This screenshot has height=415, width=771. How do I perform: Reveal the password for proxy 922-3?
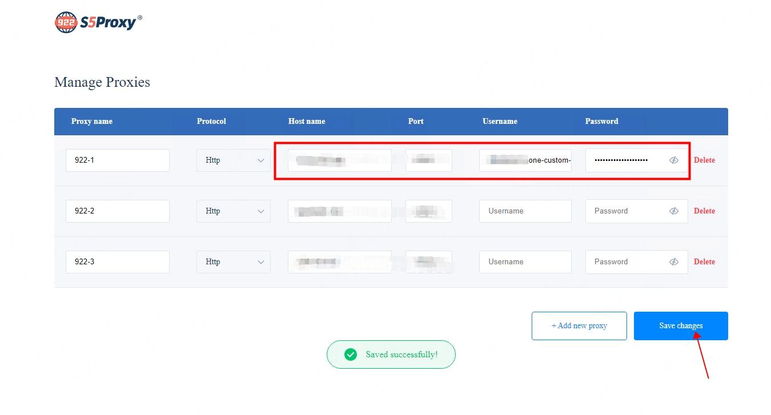(x=674, y=262)
